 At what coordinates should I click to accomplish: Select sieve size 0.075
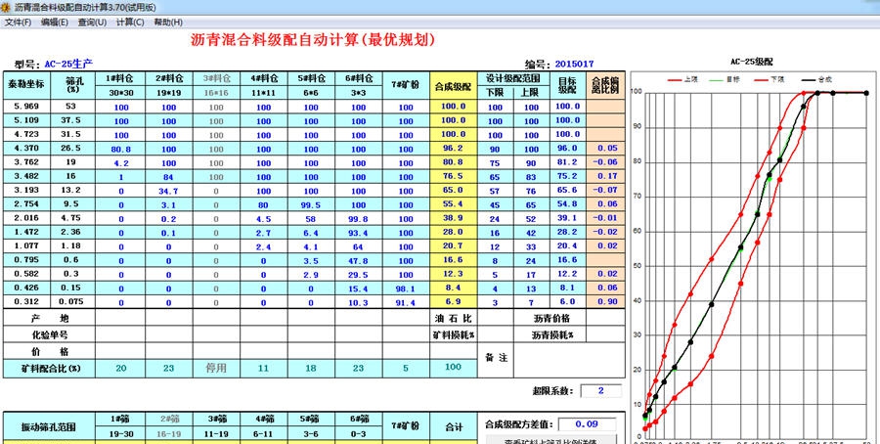[x=71, y=302]
